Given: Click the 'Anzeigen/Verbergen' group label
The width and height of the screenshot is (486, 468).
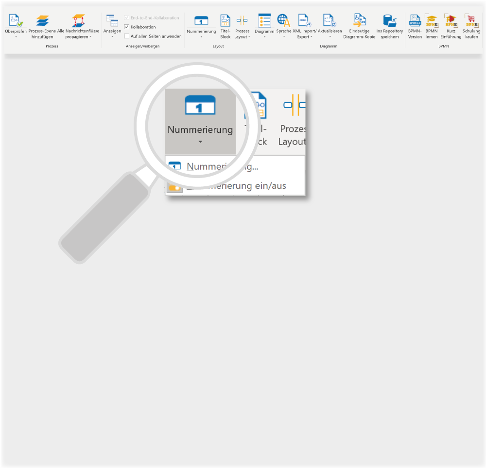Looking at the screenshot, I should [x=142, y=46].
